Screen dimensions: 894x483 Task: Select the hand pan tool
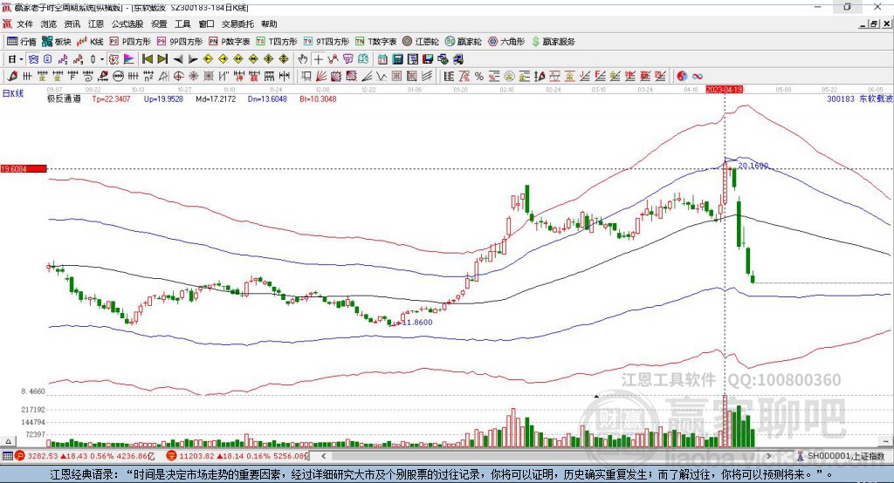303,59
